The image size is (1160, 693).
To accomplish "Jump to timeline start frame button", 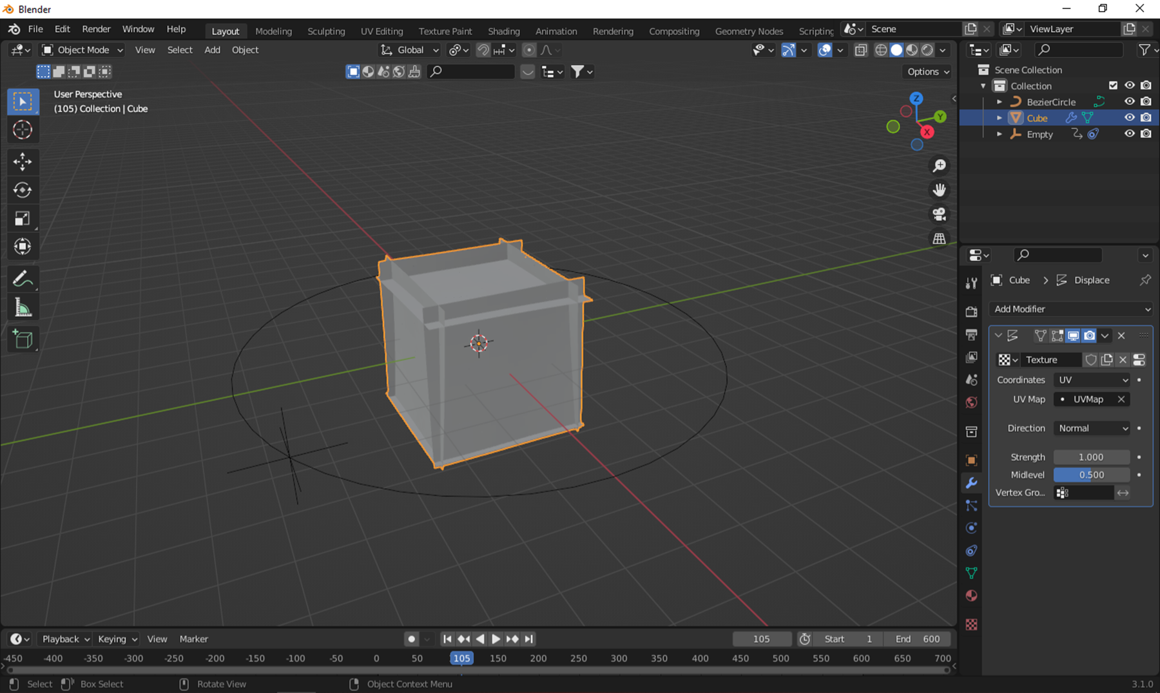I will click(x=447, y=639).
